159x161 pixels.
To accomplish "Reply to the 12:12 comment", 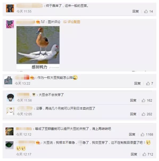I will click(132, 134).
